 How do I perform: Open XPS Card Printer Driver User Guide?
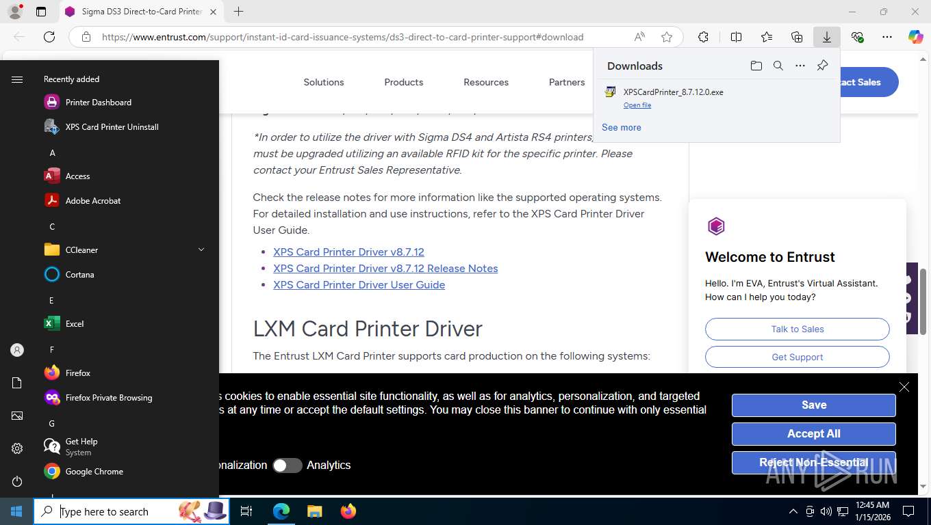point(359,285)
